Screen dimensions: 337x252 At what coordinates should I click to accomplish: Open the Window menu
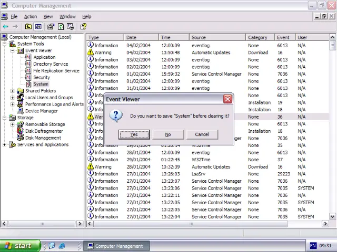pos(67,16)
